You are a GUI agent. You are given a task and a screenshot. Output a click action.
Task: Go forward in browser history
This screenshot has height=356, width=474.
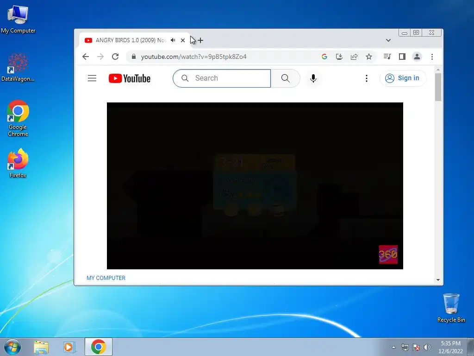pyautogui.click(x=100, y=57)
